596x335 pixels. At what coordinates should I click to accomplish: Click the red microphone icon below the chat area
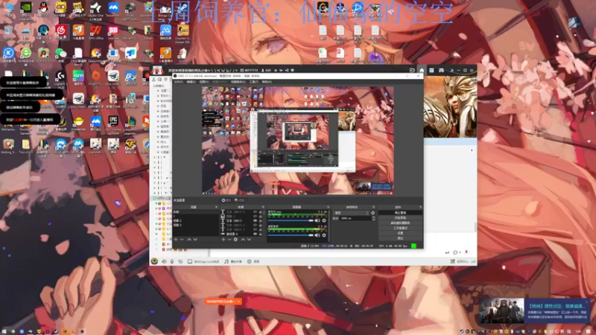pyautogui.click(x=466, y=252)
